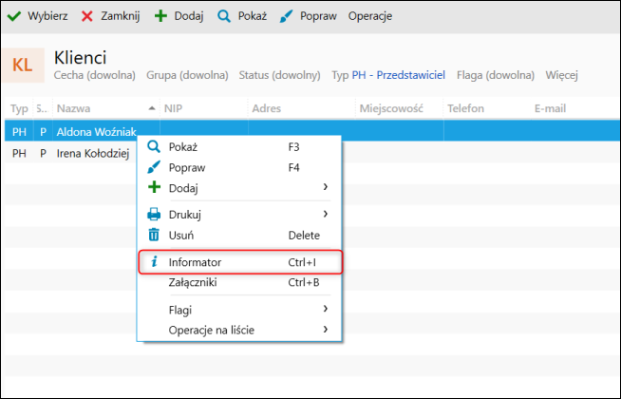Open the Operacje toolbar menu
Screen dimensions: 621x399
[369, 16]
